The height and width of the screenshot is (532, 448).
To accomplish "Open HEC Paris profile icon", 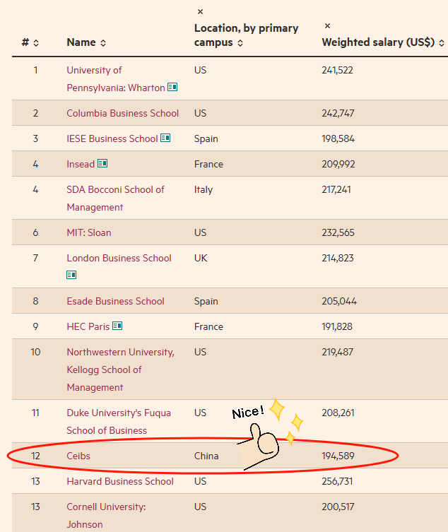I will [117, 326].
